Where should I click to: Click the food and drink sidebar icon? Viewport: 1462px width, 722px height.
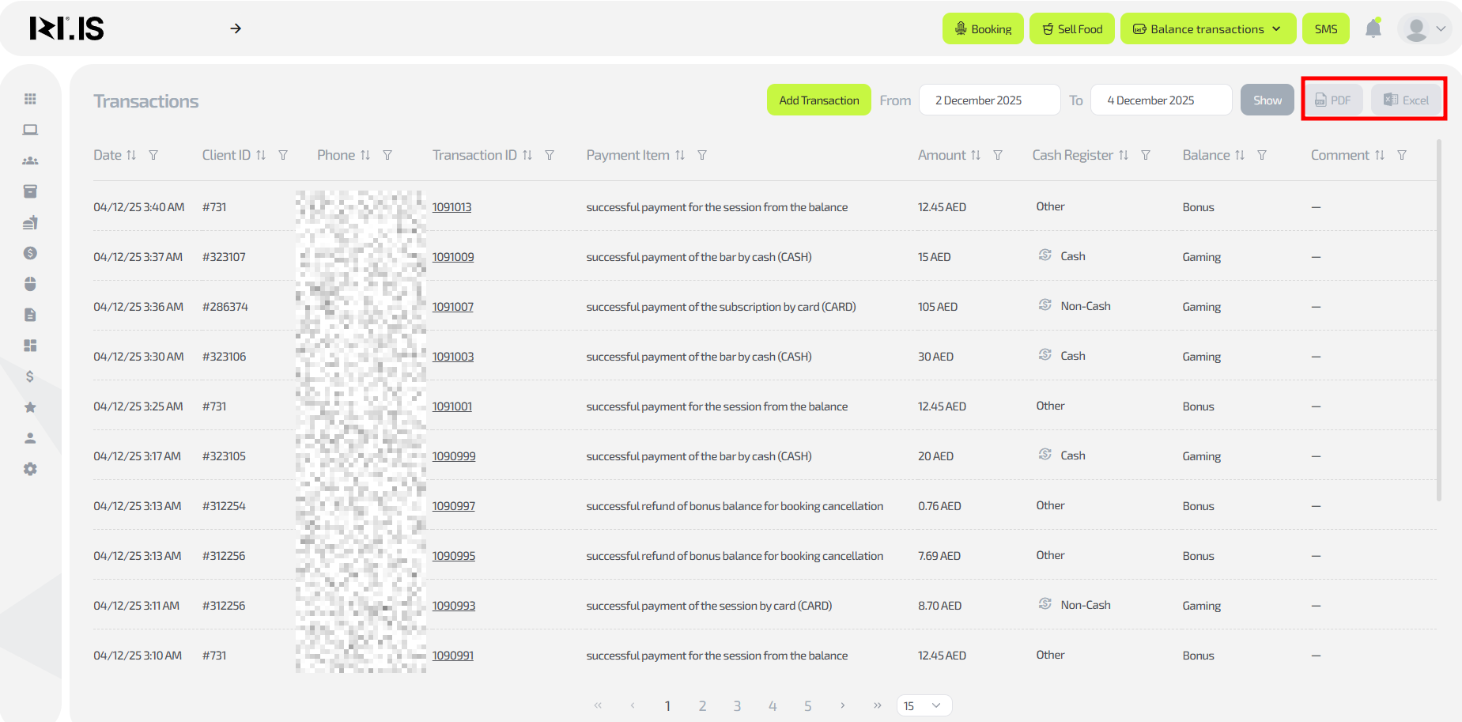pyautogui.click(x=30, y=222)
